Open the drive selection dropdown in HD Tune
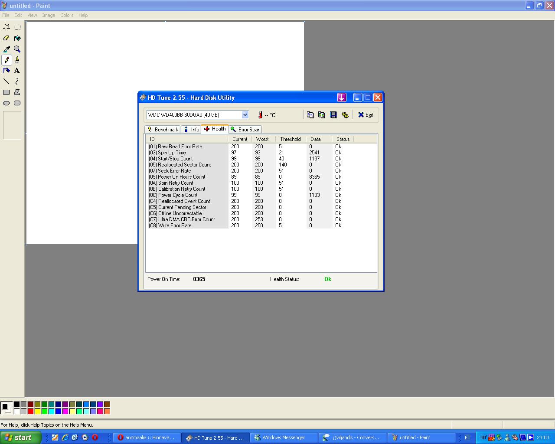The width and height of the screenshot is (555, 444). tap(245, 115)
